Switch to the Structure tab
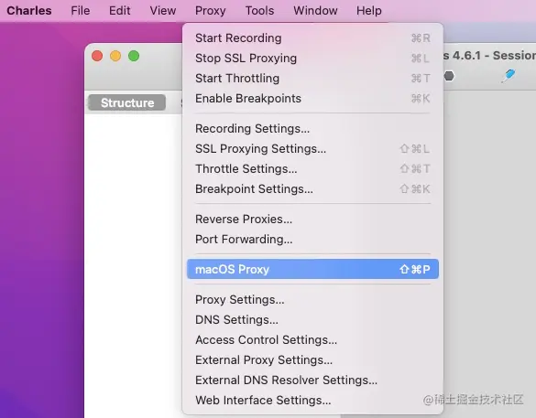This screenshot has width=536, height=418. 126,102
